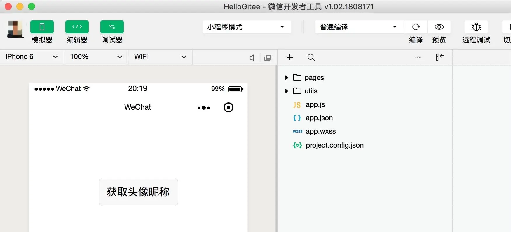Click the 获取头像昵称 button in simulator
This screenshot has height=232, width=511.
point(138,192)
